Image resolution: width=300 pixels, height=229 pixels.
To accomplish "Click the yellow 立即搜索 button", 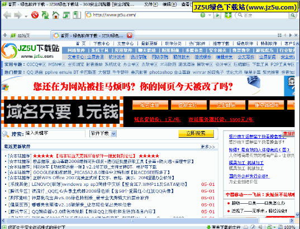I will tap(196, 133).
